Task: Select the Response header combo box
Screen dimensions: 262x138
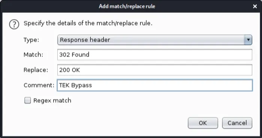Action: pos(155,40)
